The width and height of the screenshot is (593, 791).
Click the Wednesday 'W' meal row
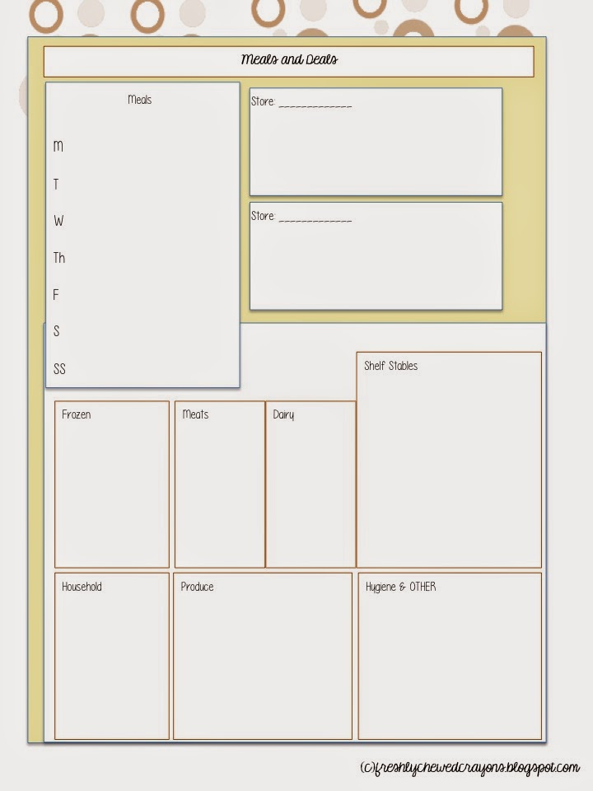(142, 221)
